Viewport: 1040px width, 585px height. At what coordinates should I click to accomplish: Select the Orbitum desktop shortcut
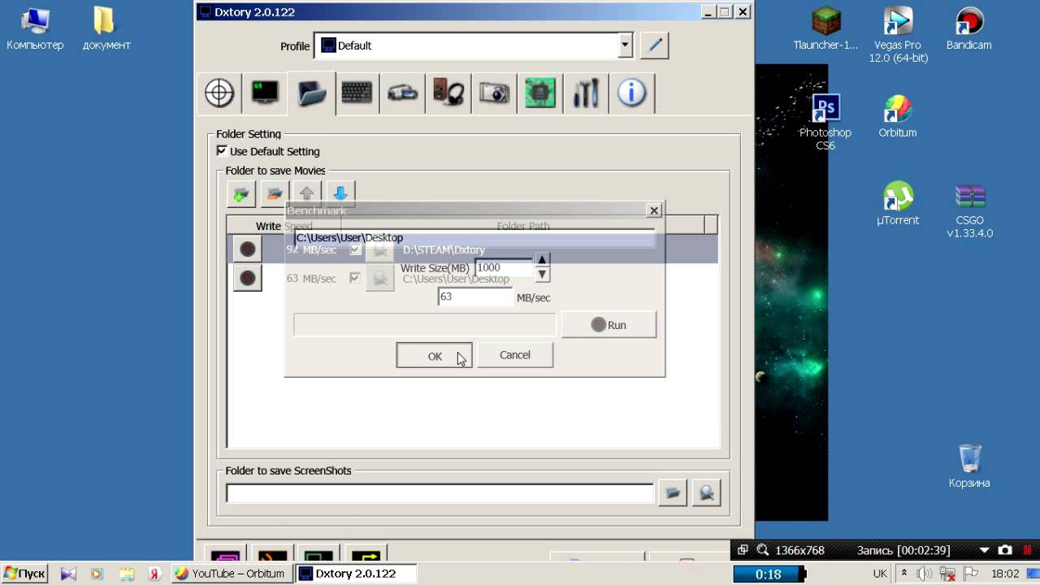(898, 116)
